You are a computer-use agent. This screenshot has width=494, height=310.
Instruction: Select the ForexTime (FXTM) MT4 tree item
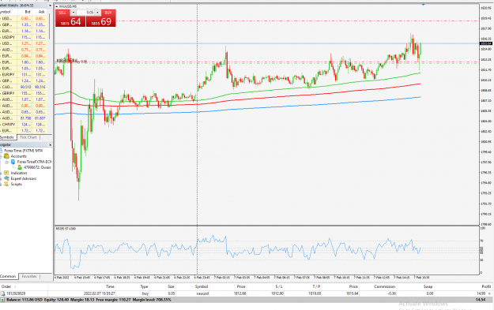(23, 151)
